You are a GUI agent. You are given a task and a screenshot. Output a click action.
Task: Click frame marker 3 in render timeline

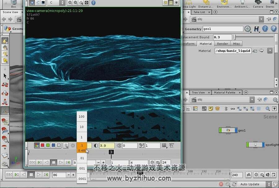coord(111,152)
